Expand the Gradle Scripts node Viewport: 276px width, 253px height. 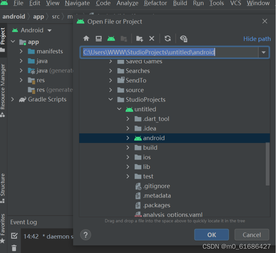13,99
